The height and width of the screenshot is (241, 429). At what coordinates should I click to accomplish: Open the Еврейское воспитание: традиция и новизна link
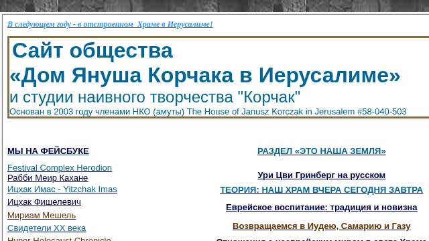322,208
